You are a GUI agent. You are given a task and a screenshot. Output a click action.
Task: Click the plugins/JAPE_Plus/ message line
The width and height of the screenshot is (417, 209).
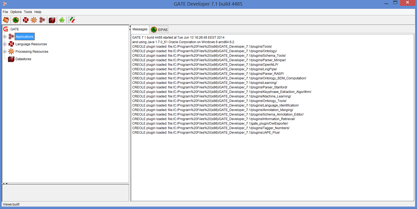pos(206,133)
